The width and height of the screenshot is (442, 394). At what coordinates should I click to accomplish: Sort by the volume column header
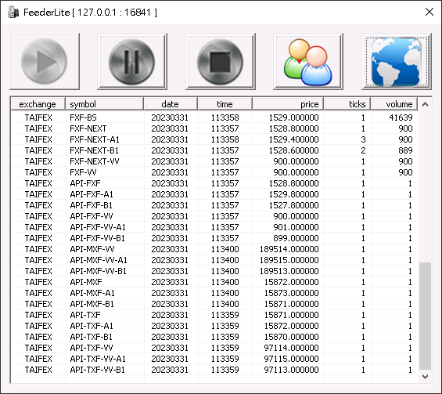[x=394, y=104]
